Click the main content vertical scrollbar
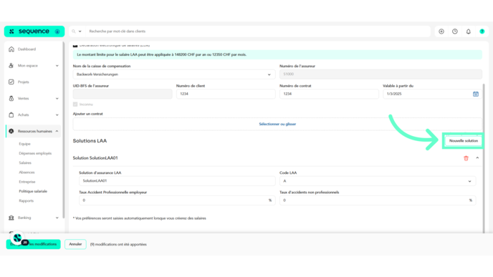 (x=484, y=158)
